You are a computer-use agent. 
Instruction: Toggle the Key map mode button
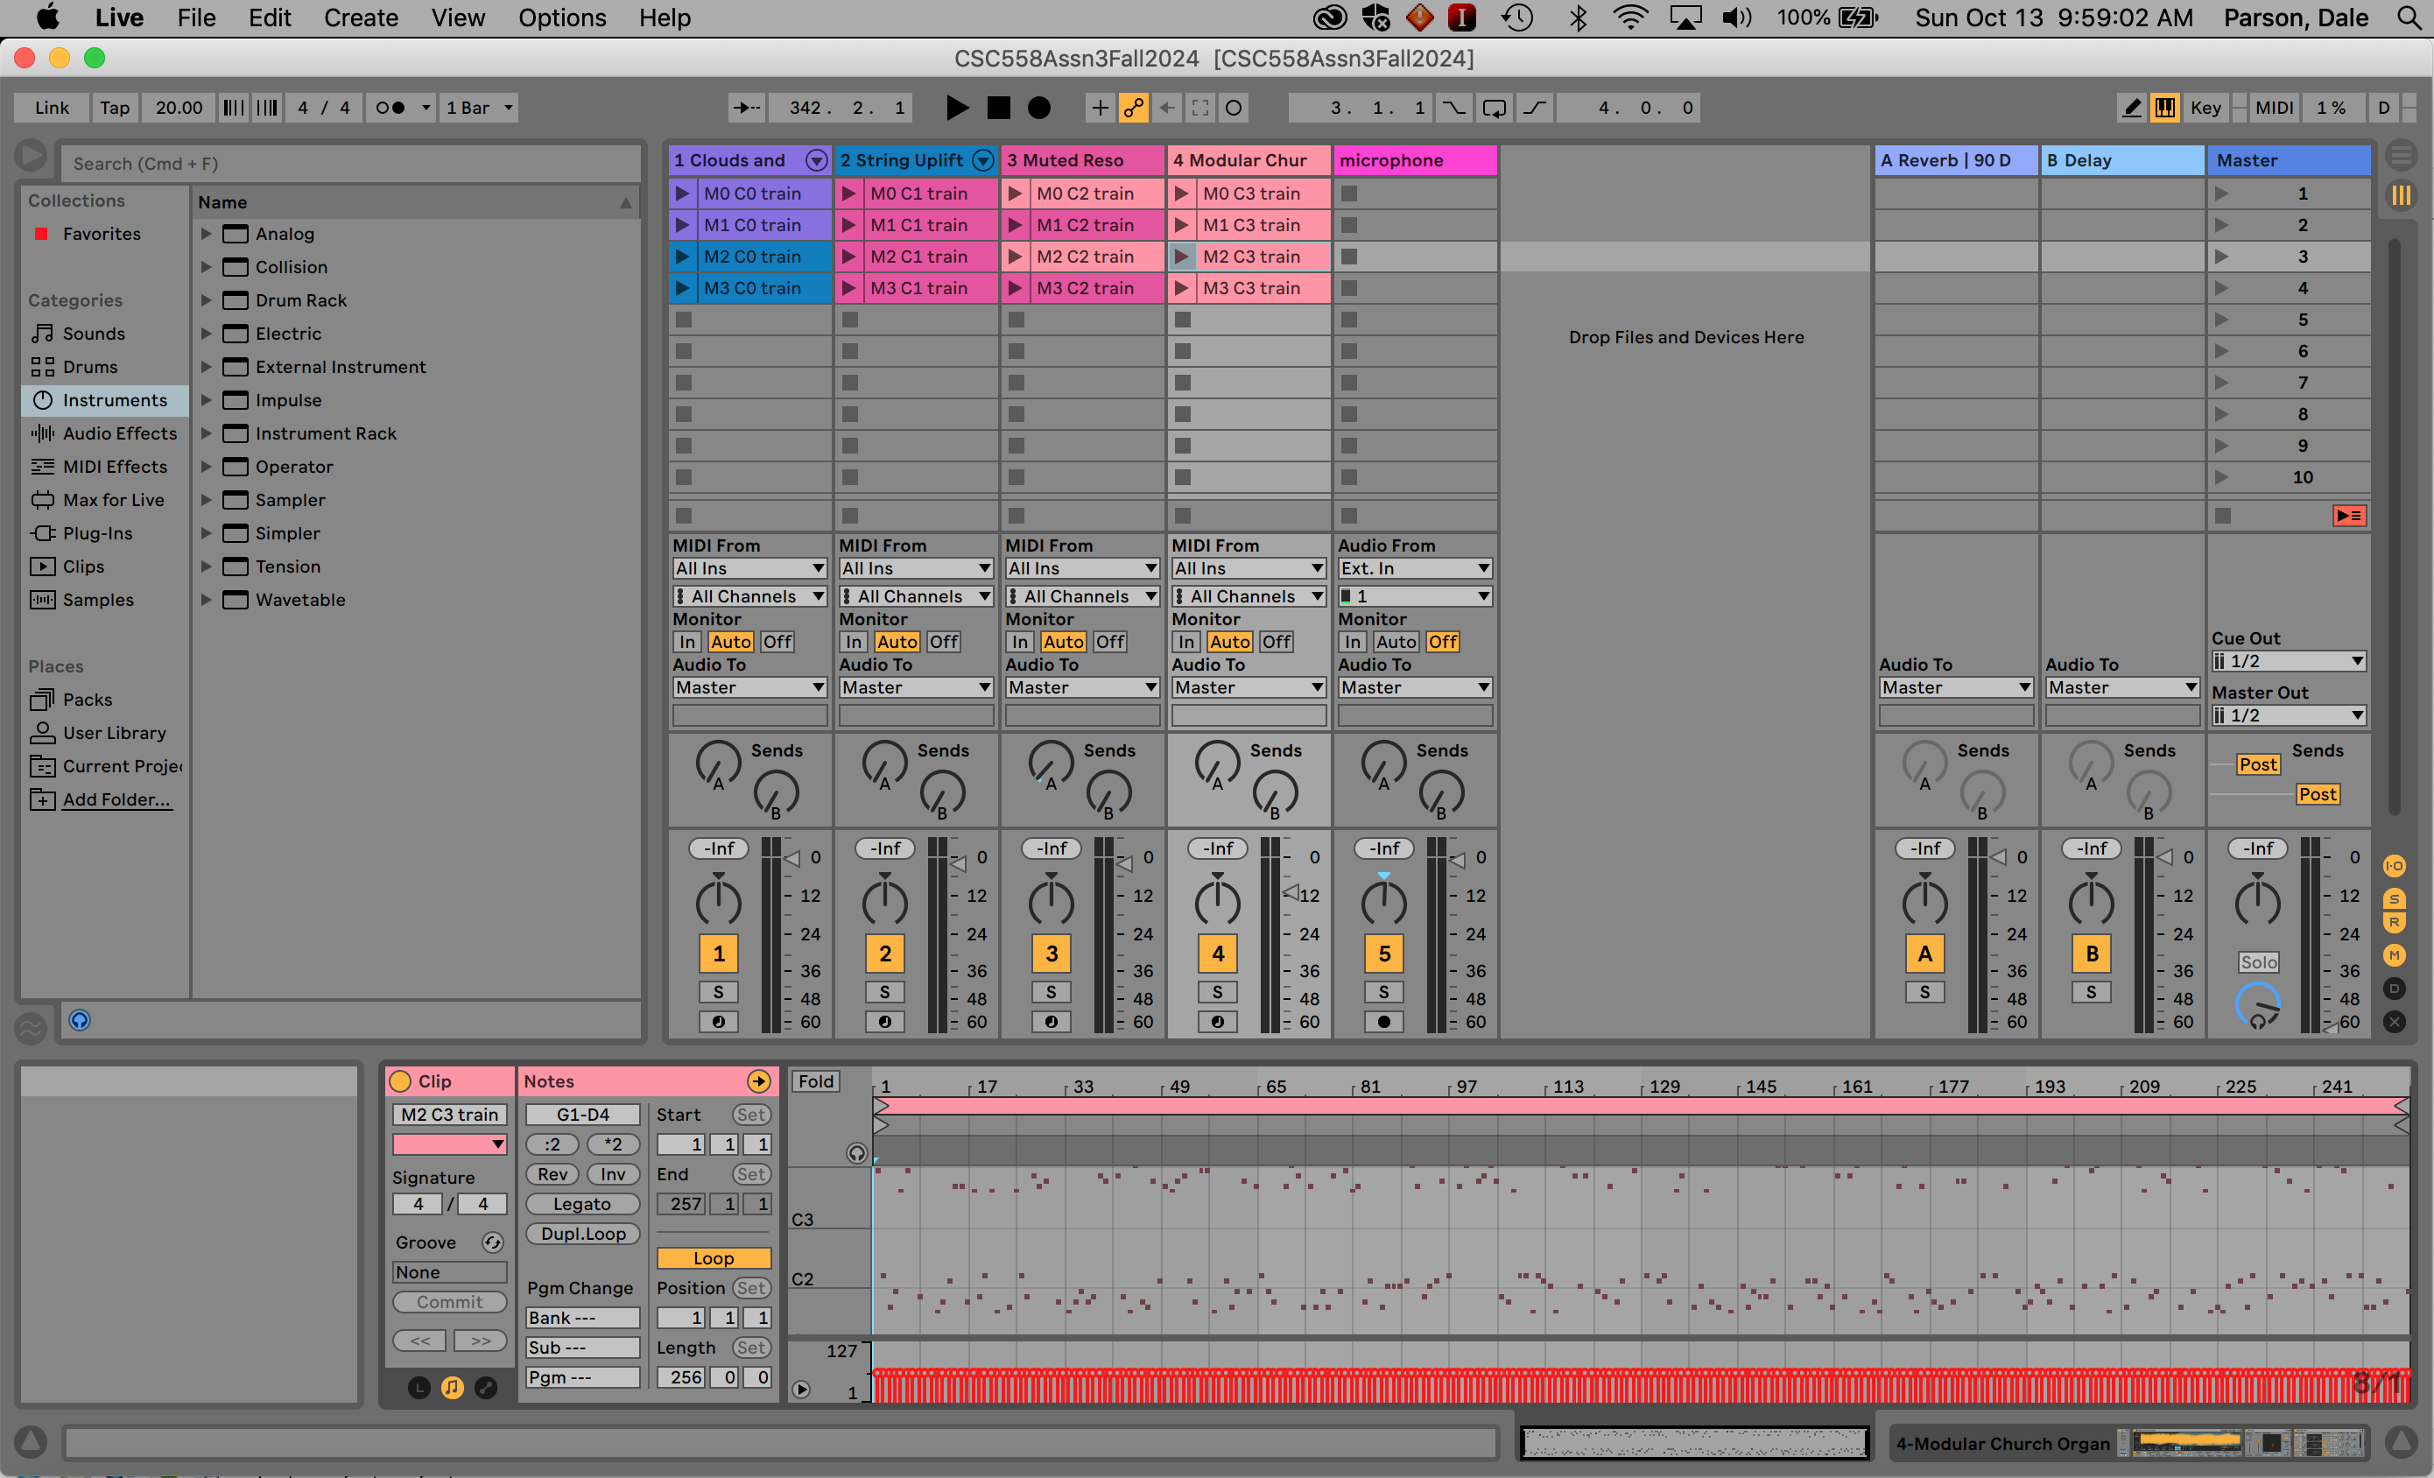point(2205,108)
